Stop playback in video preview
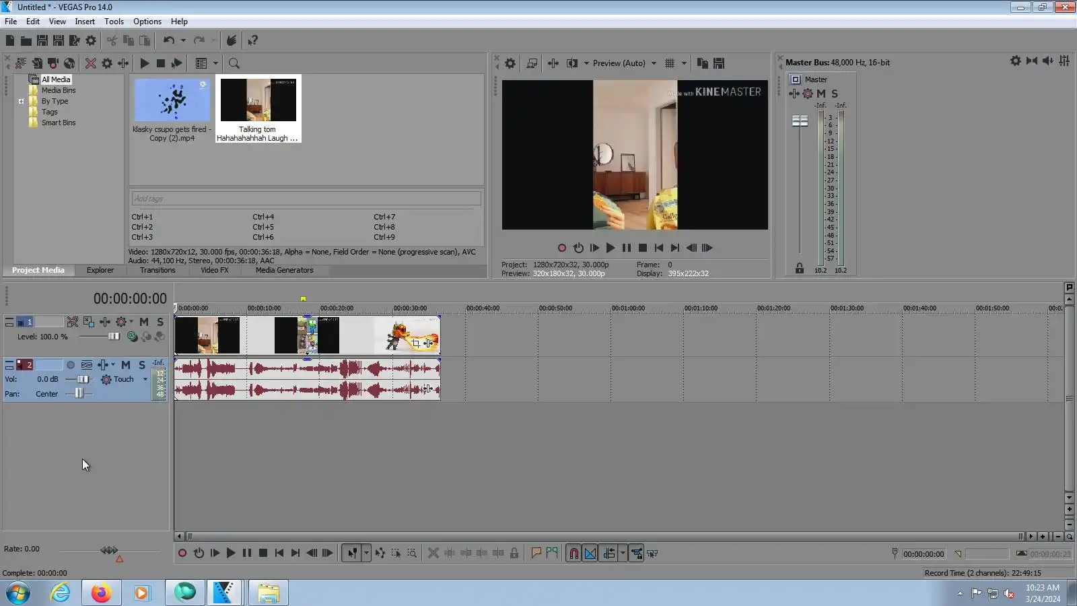Viewport: 1077px width, 606px height. [x=643, y=248]
